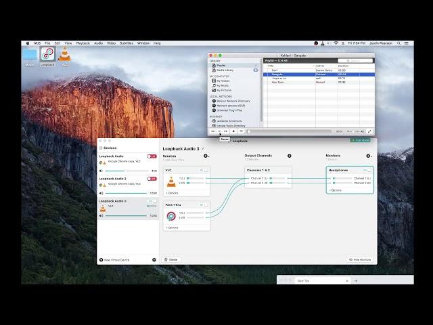Screen dimensions: 433x325
Task: Toggle Loopback Audio 2 device on/off switch
Action: point(152,179)
